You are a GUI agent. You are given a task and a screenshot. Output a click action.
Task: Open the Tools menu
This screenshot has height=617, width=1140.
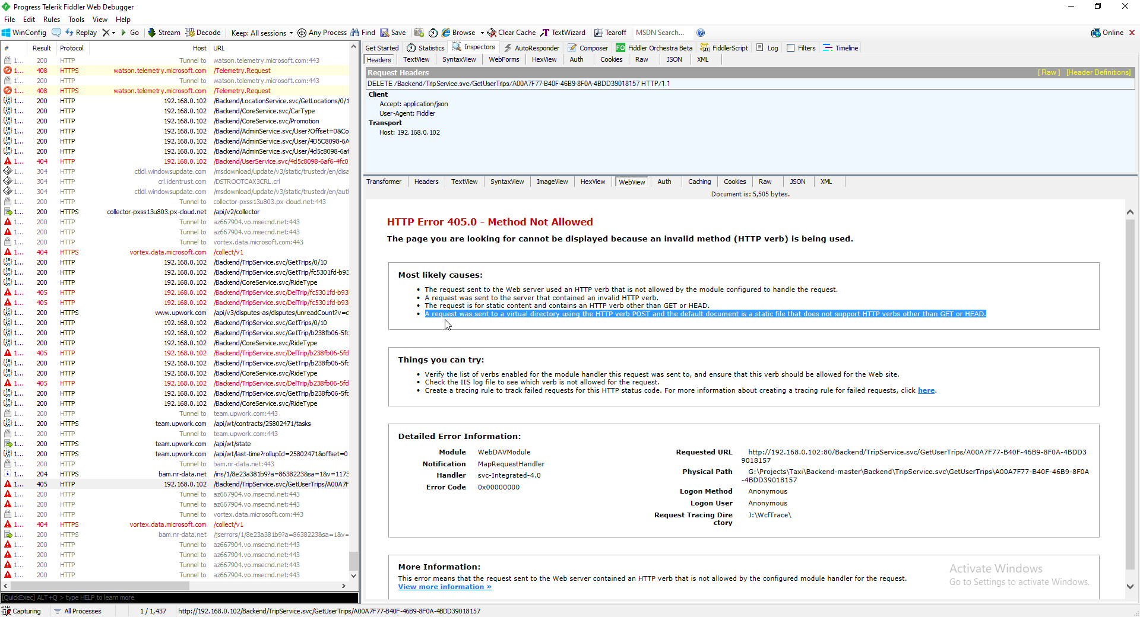tap(77, 20)
